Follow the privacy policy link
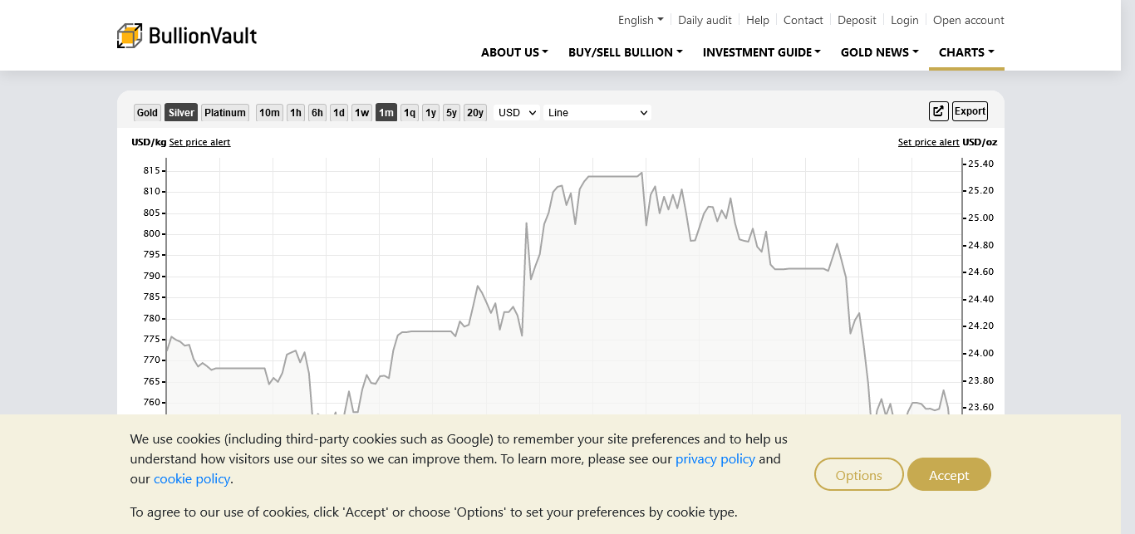 715,459
